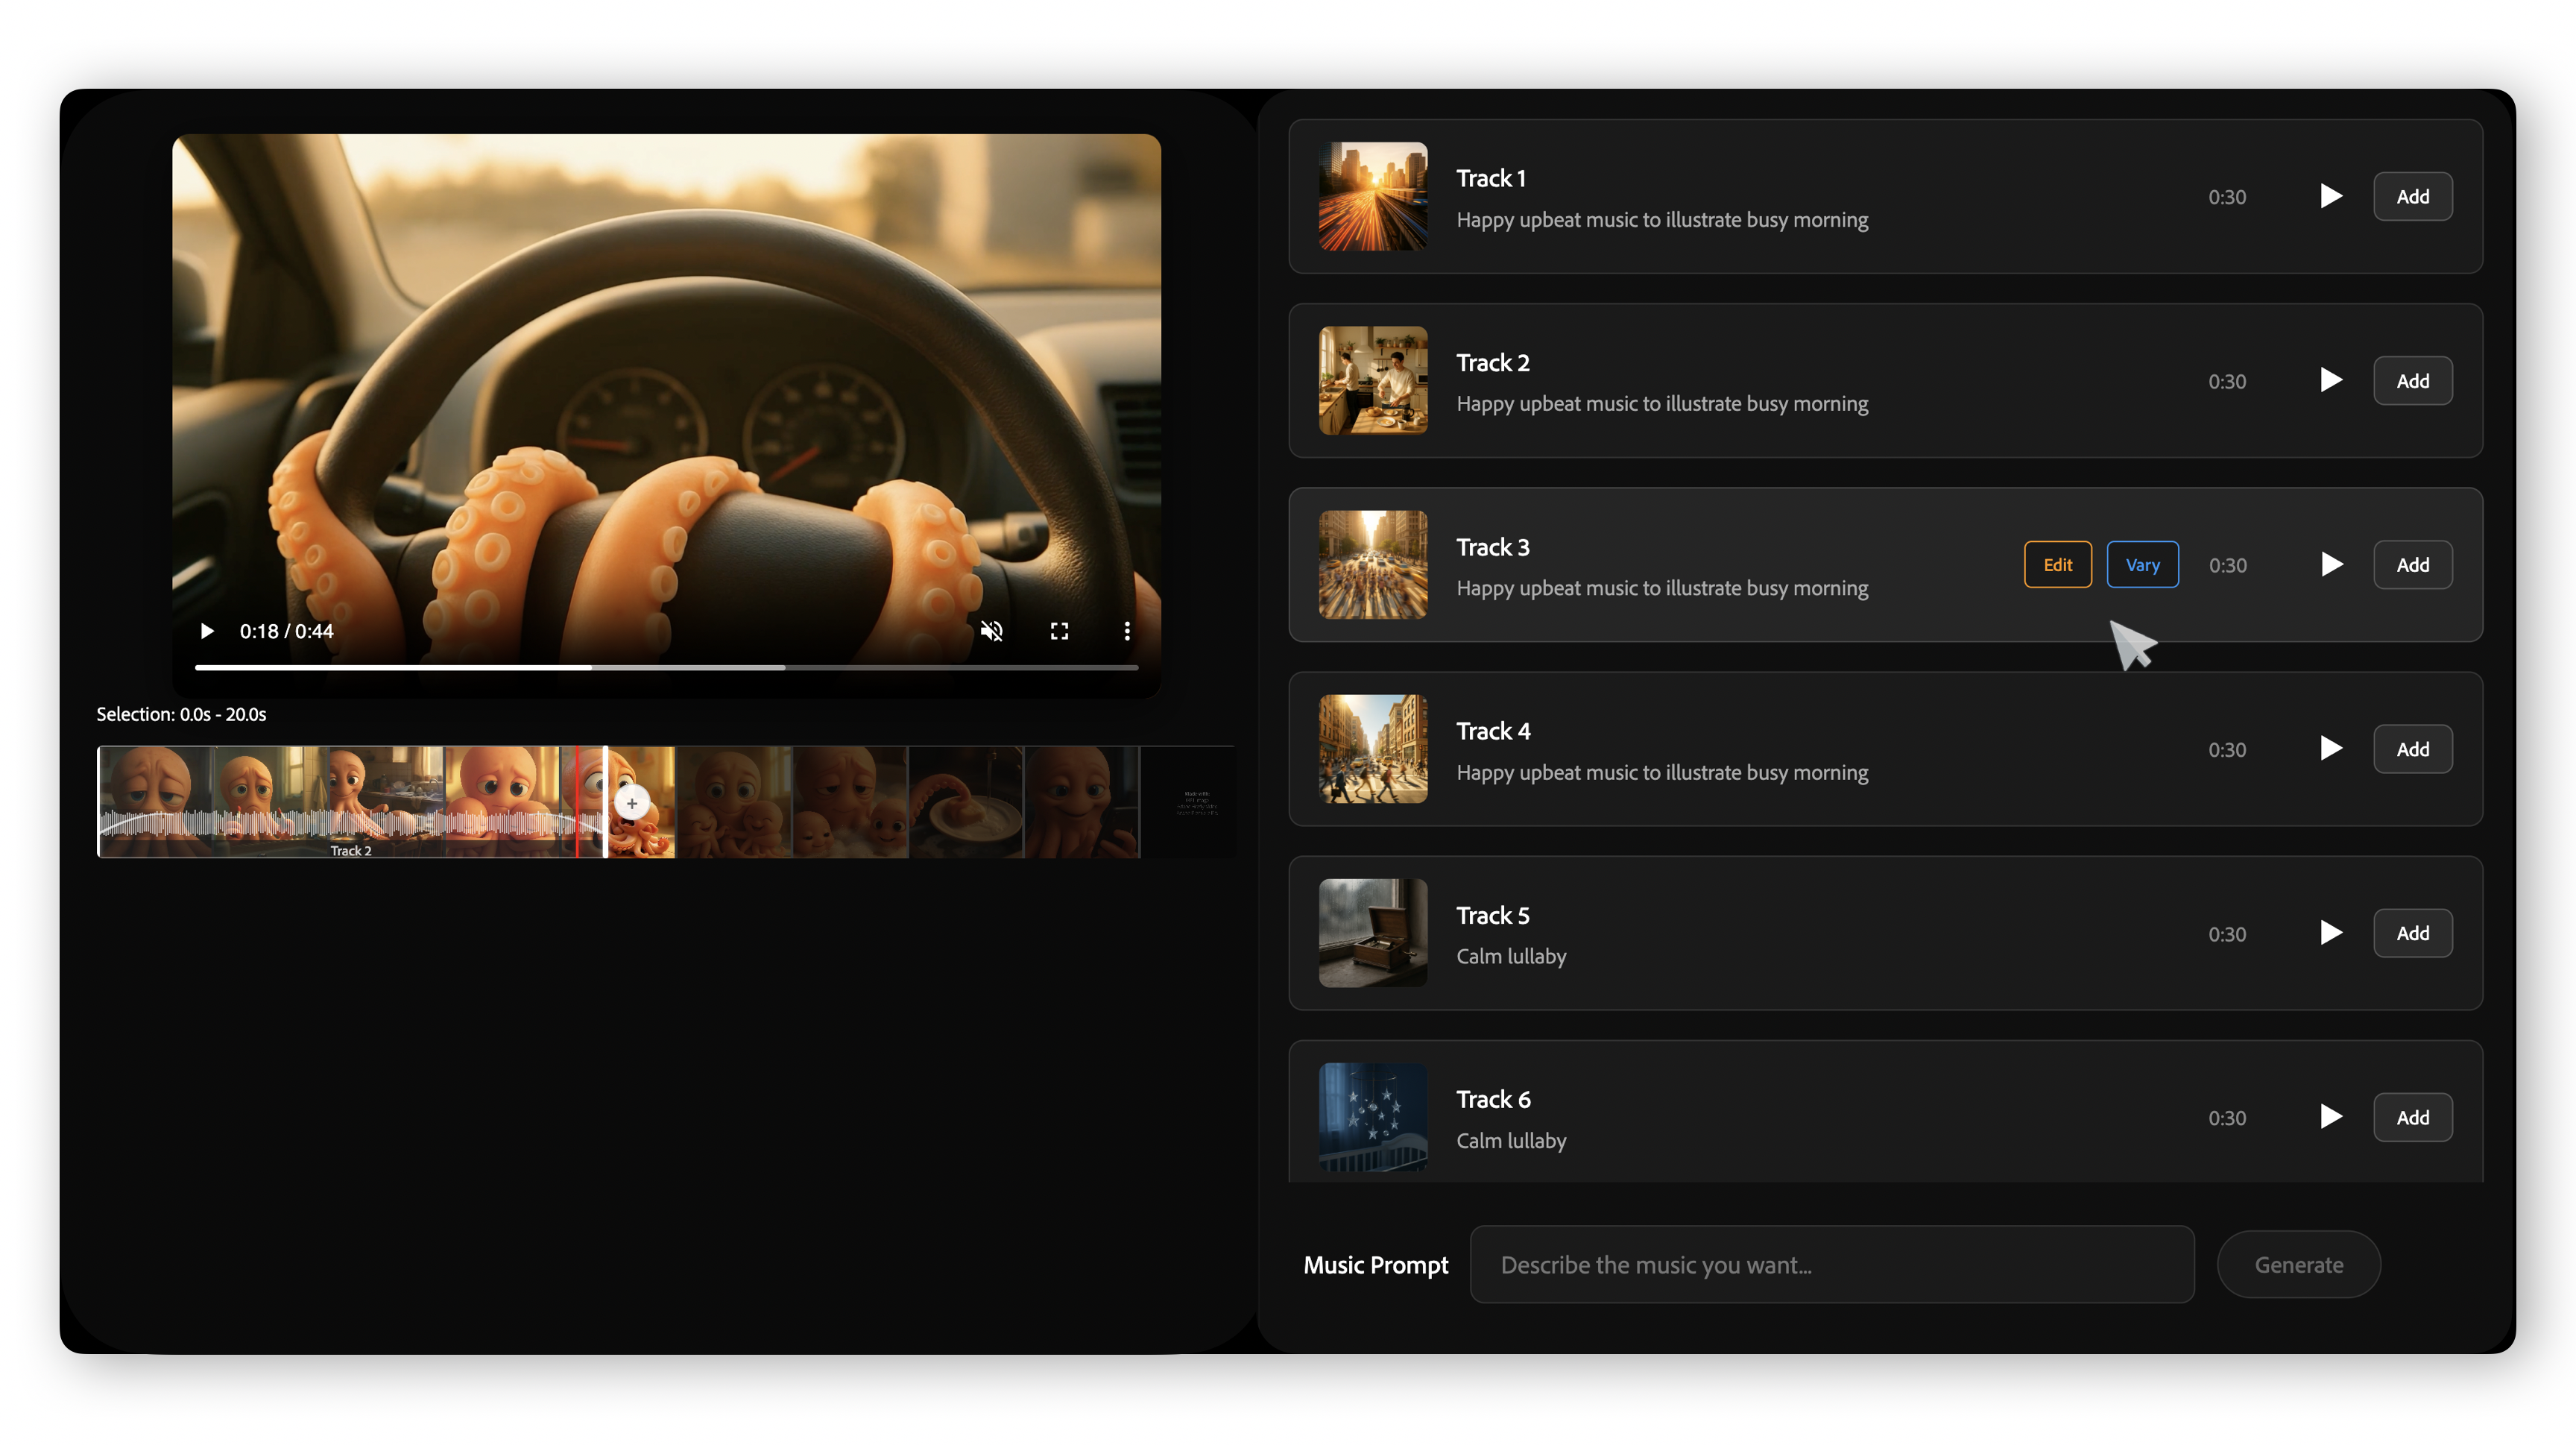Screen dimensions: 2576x1445
Task: Add Track 1 to the video
Action: click(x=2412, y=196)
